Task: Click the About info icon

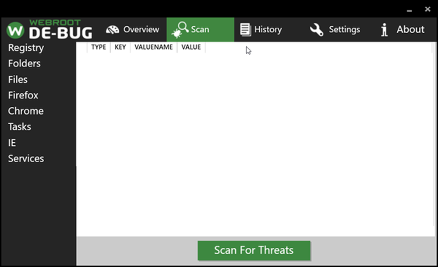Action: pos(385,30)
